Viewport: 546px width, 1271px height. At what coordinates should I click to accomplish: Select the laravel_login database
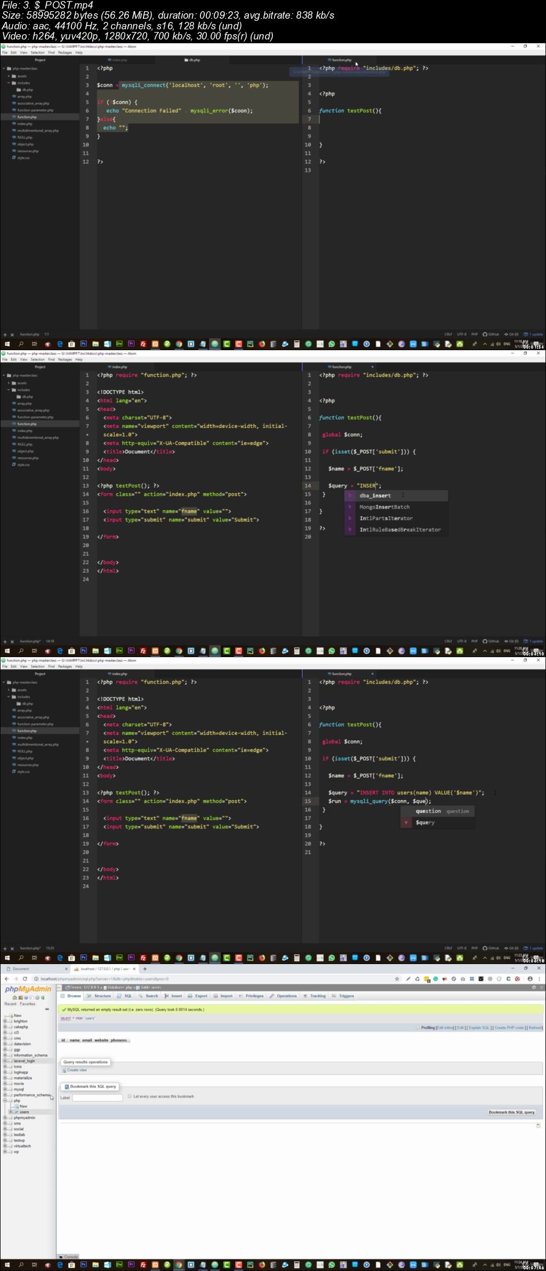(24, 1061)
